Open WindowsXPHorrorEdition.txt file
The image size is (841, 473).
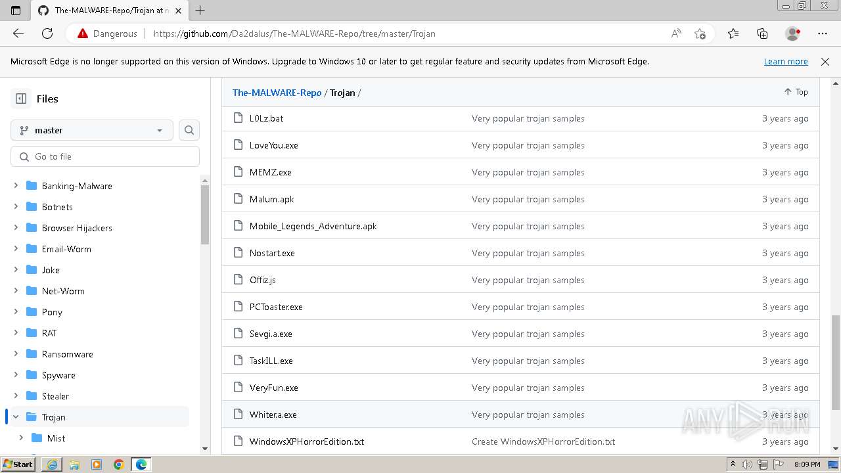tap(307, 441)
